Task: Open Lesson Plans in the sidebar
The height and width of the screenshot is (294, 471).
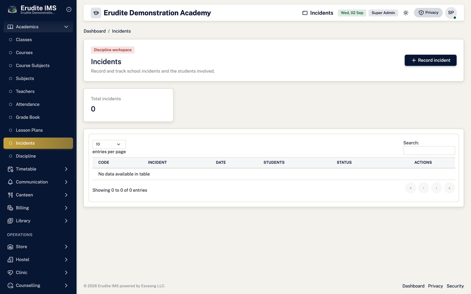Action: pyautogui.click(x=38, y=130)
